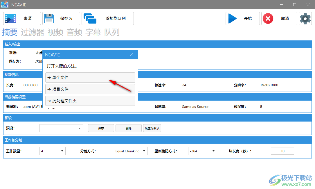The image size is (315, 189).
Task: Click the 当前编码设置 section header
Action: click(x=157, y=97)
